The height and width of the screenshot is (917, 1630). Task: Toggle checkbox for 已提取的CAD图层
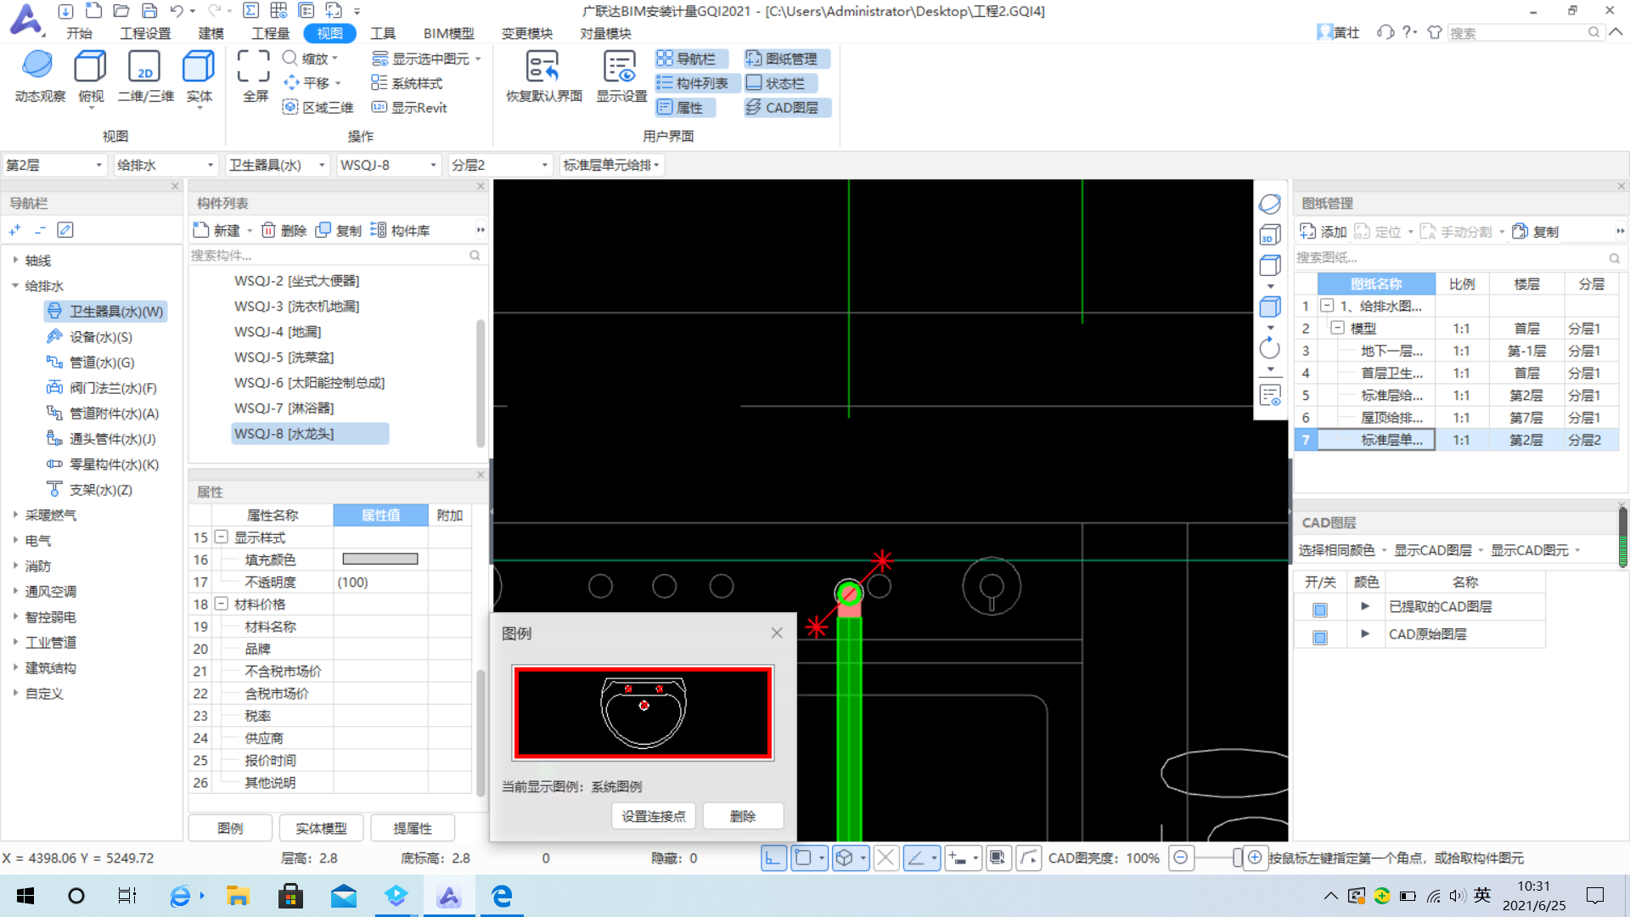pos(1320,610)
